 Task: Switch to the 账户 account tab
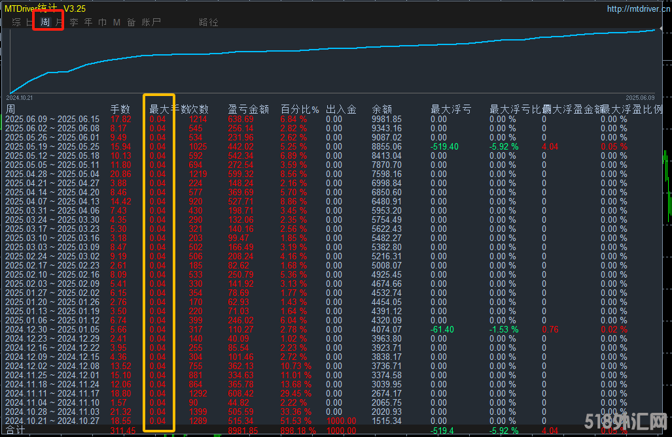(151, 22)
